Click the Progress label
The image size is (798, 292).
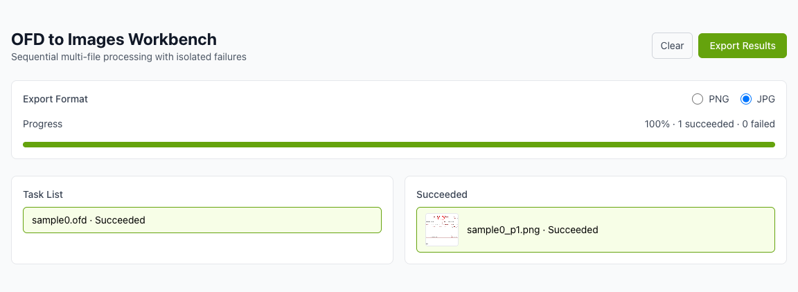tap(43, 124)
